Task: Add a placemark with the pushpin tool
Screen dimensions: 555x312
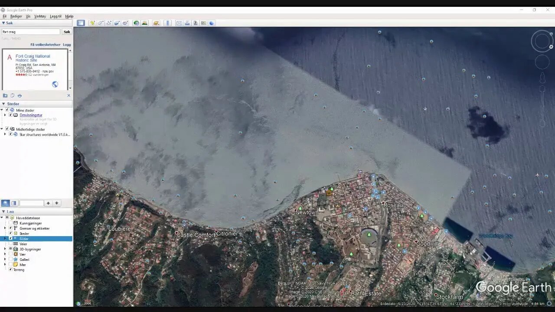Action: 92,23
